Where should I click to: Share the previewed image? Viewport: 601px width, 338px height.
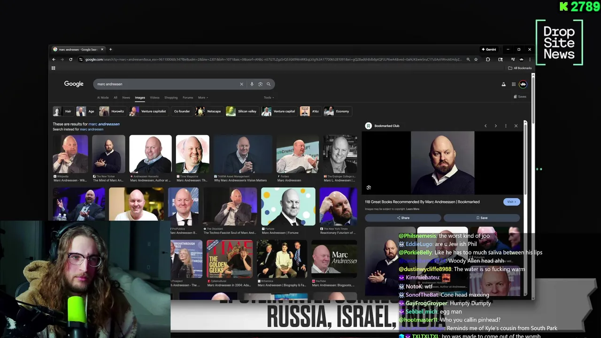point(403,218)
